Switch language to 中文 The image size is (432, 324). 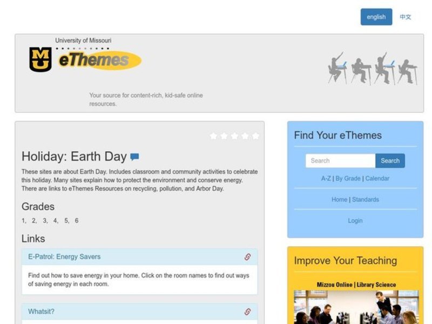point(404,17)
